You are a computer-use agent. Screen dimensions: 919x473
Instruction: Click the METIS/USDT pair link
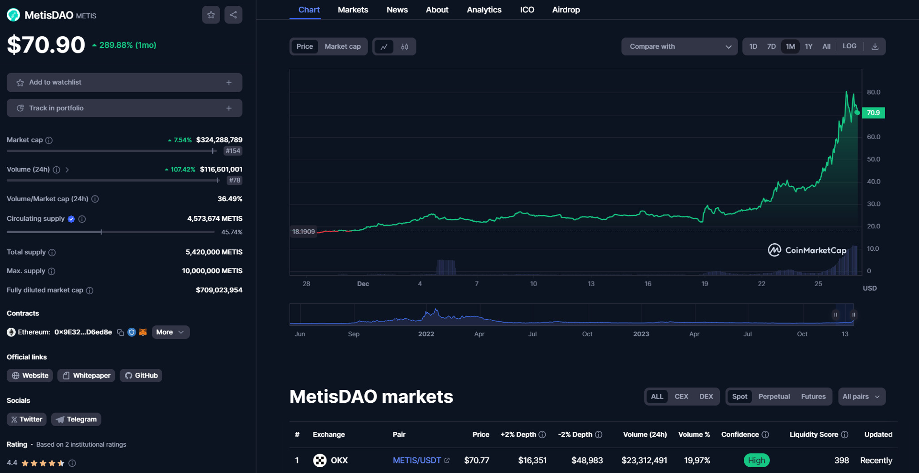coord(416,460)
